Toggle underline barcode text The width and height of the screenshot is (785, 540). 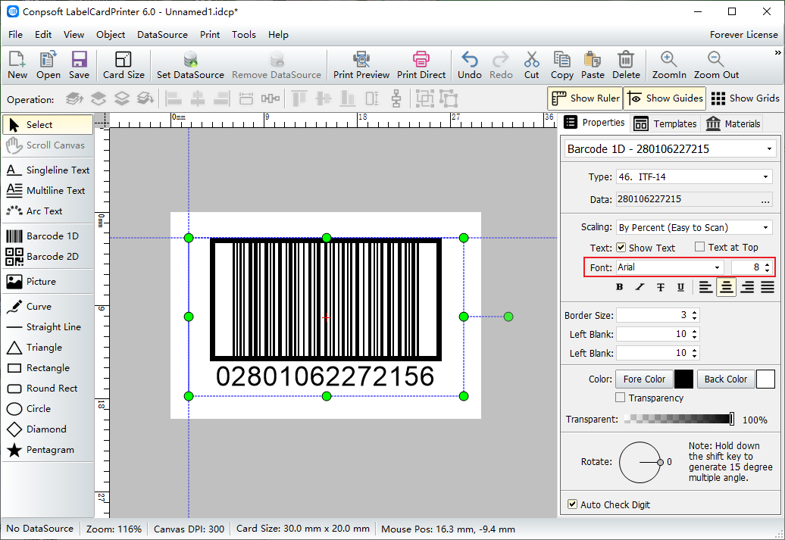pos(680,287)
